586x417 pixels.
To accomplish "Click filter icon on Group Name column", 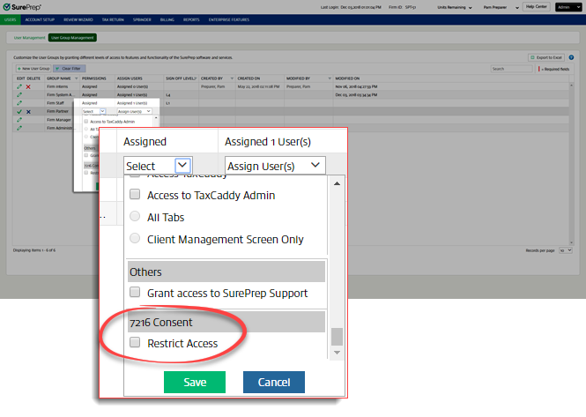I will coord(74,78).
